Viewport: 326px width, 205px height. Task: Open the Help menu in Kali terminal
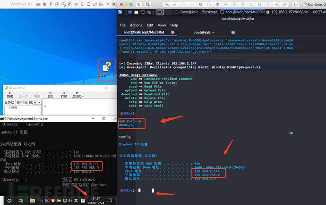pyautogui.click(x=174, y=25)
